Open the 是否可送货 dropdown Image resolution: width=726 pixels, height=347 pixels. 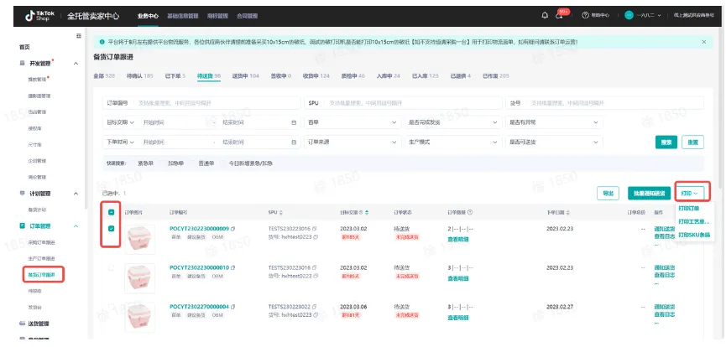tap(554, 142)
